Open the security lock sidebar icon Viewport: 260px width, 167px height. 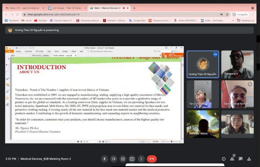(x=7, y=98)
